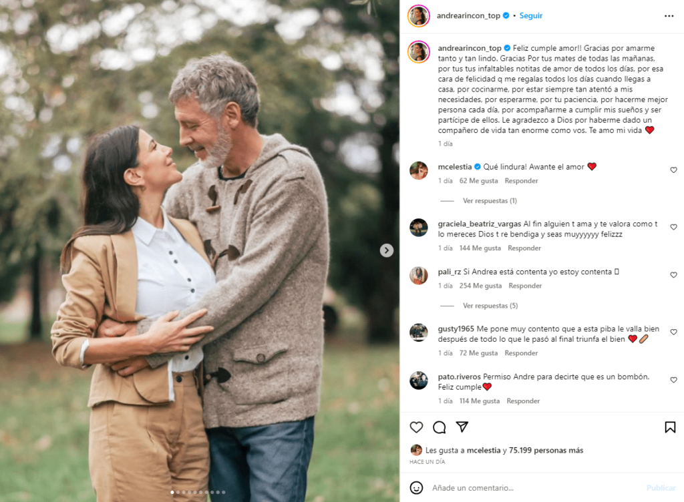The image size is (684, 502).
Task: Like gusty1965's comment with heart
Action: (673, 332)
